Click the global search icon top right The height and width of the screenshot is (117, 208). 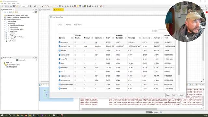point(205,6)
